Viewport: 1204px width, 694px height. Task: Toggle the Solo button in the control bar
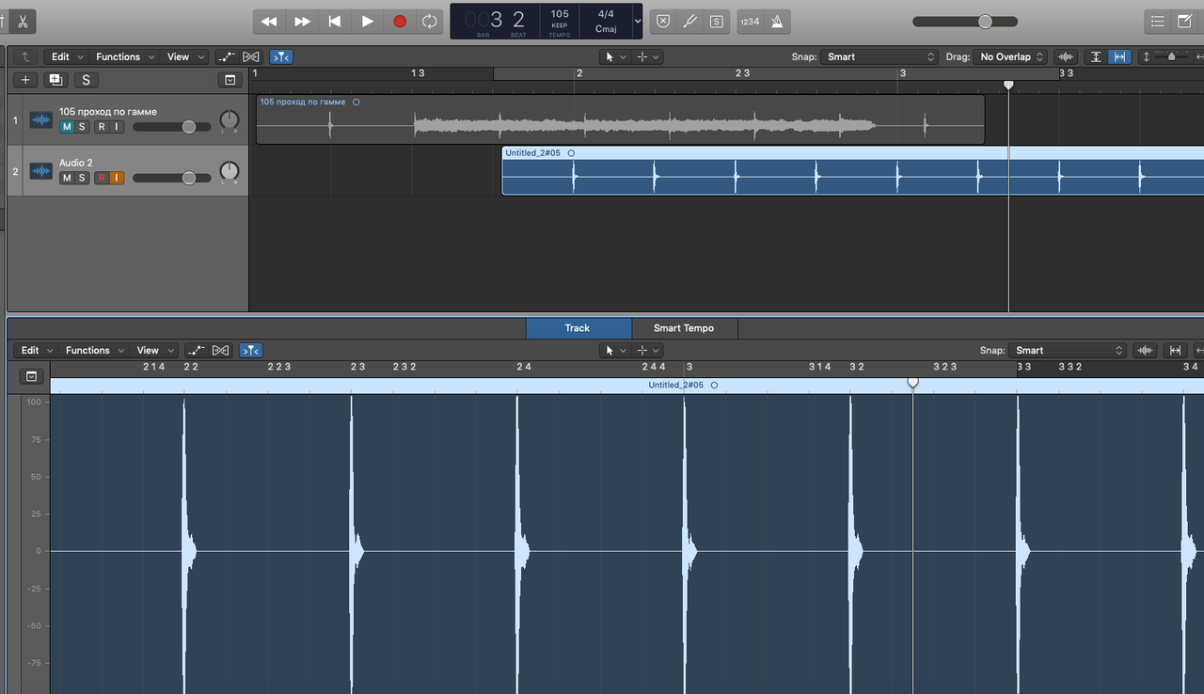[717, 21]
